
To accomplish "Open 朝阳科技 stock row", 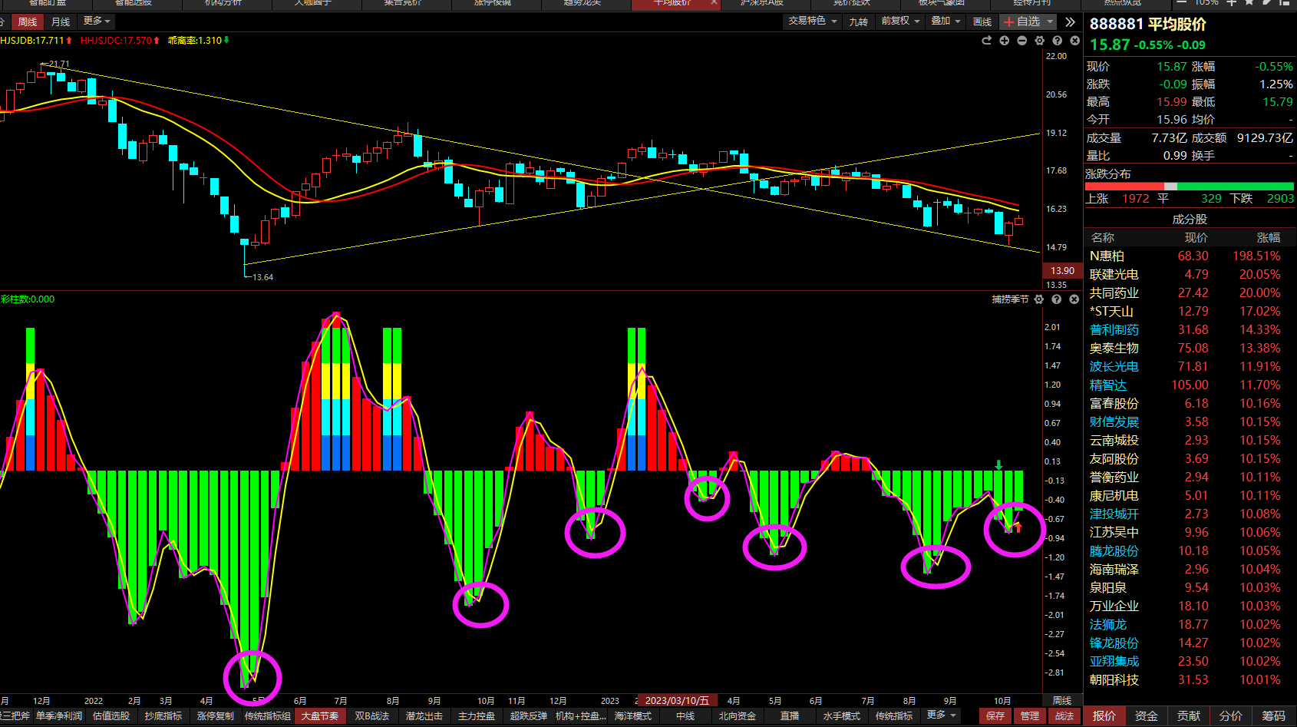I will point(1190,679).
